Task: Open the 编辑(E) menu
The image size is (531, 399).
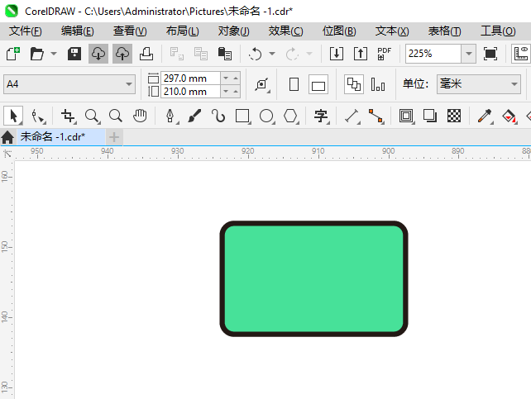Action: pyautogui.click(x=78, y=31)
